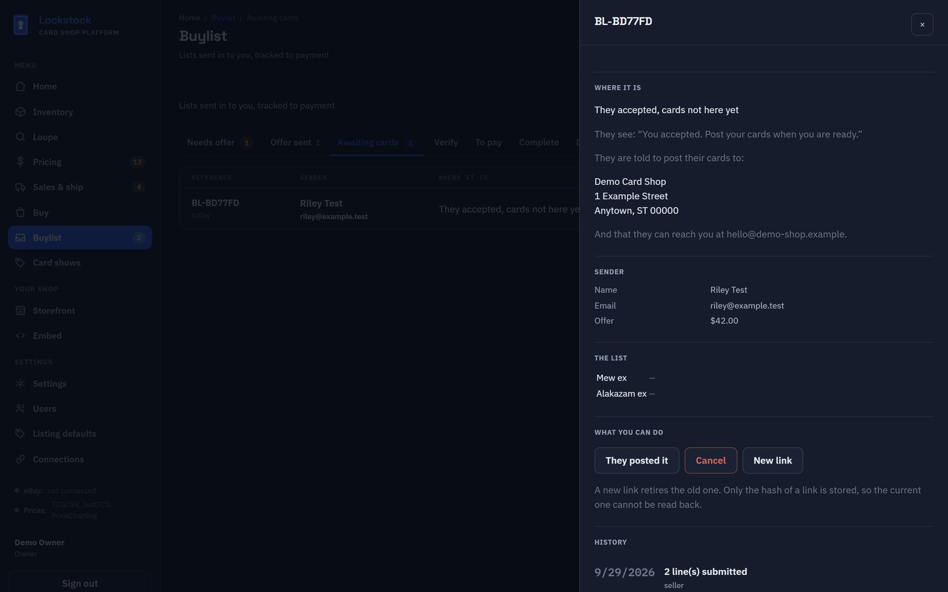948x592 pixels.
Task: Click Demo Card Shop address line
Action: pos(630,182)
